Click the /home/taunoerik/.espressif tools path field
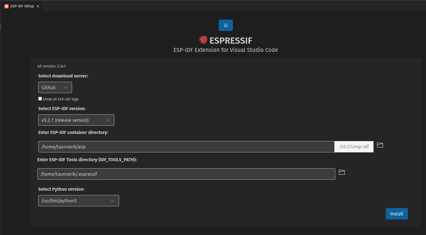The width and height of the screenshot is (426, 235). click(186, 174)
